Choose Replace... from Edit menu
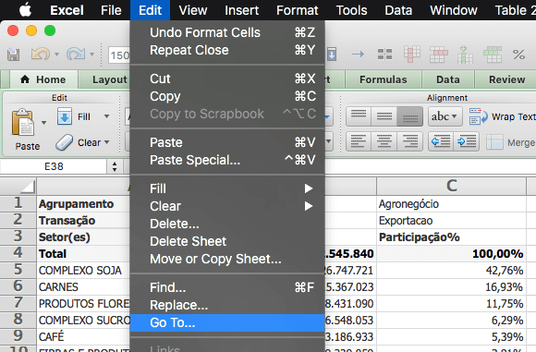The image size is (536, 352). (x=227, y=305)
